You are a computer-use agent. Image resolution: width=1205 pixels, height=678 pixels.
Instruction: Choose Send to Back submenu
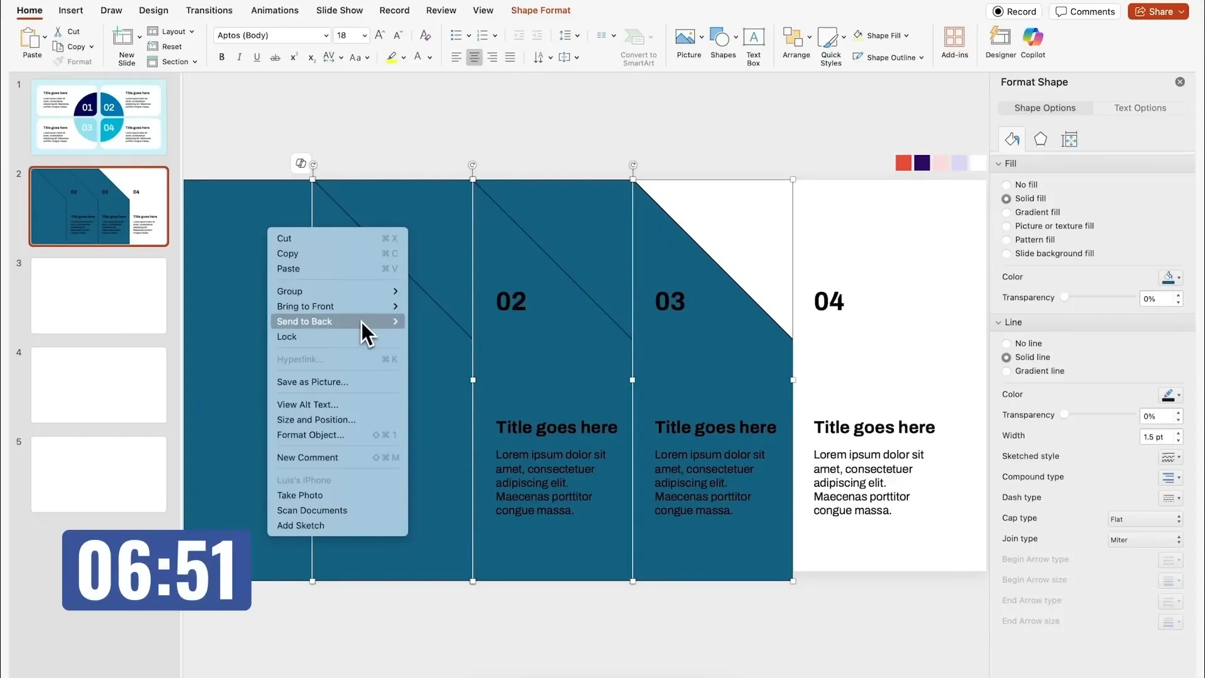click(x=338, y=321)
